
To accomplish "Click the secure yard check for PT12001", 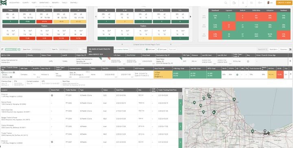I will pos(52,95).
